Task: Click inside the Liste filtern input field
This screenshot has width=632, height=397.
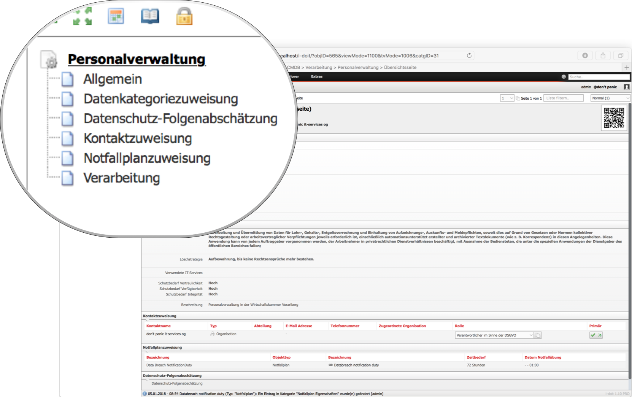Action: click(x=564, y=98)
